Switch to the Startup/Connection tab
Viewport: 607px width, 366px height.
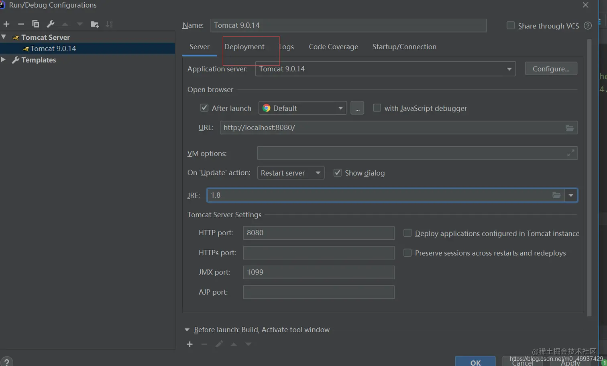[x=404, y=47]
